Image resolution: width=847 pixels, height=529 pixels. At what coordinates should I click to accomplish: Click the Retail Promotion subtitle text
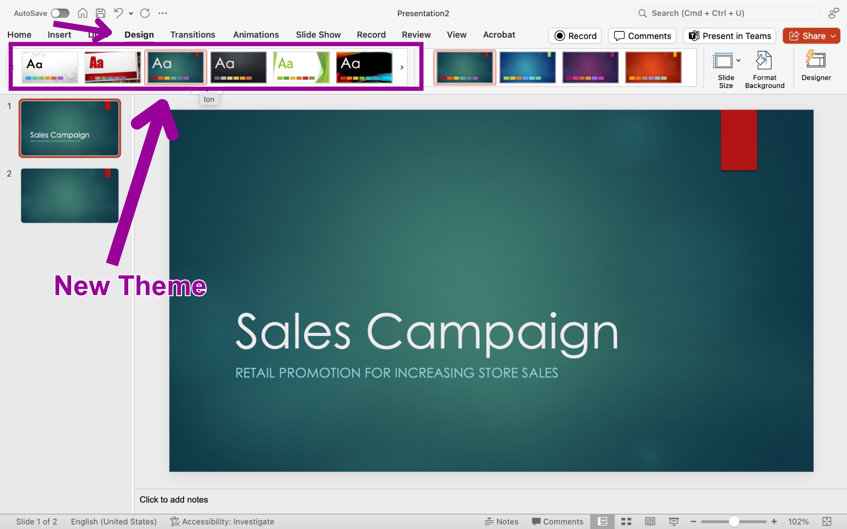(x=397, y=373)
